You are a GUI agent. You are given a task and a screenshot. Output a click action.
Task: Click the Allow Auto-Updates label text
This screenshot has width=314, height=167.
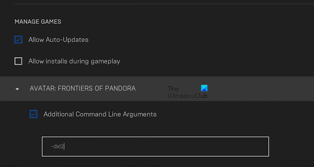pos(58,40)
